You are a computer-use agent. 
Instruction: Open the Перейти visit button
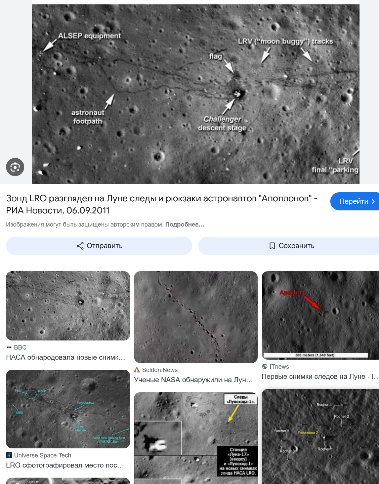(x=355, y=201)
